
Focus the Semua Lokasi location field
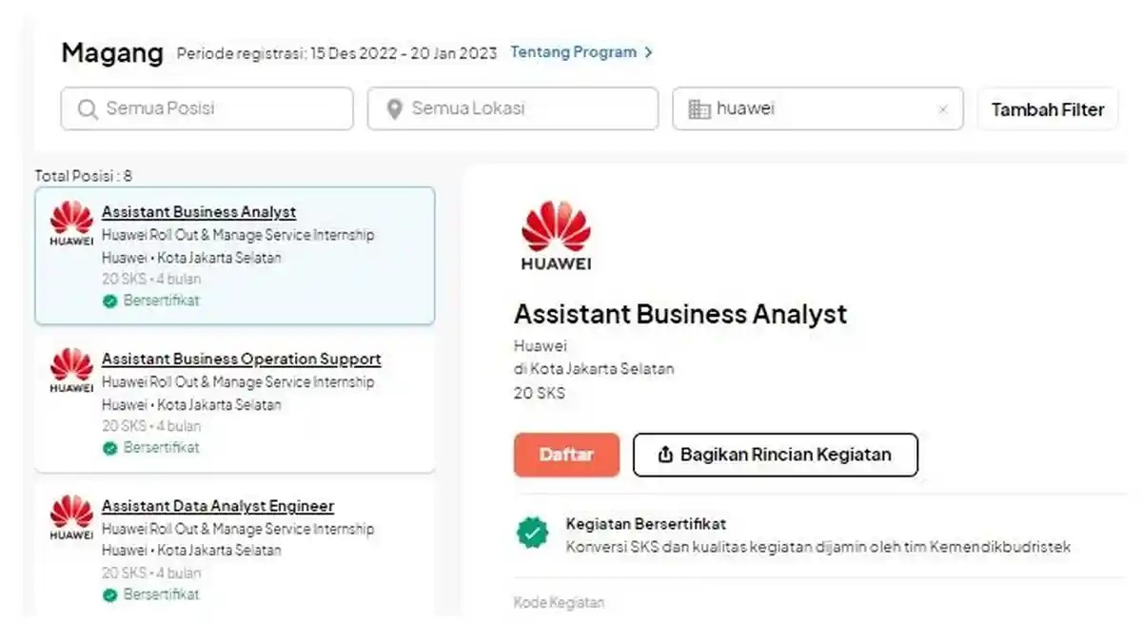click(513, 108)
